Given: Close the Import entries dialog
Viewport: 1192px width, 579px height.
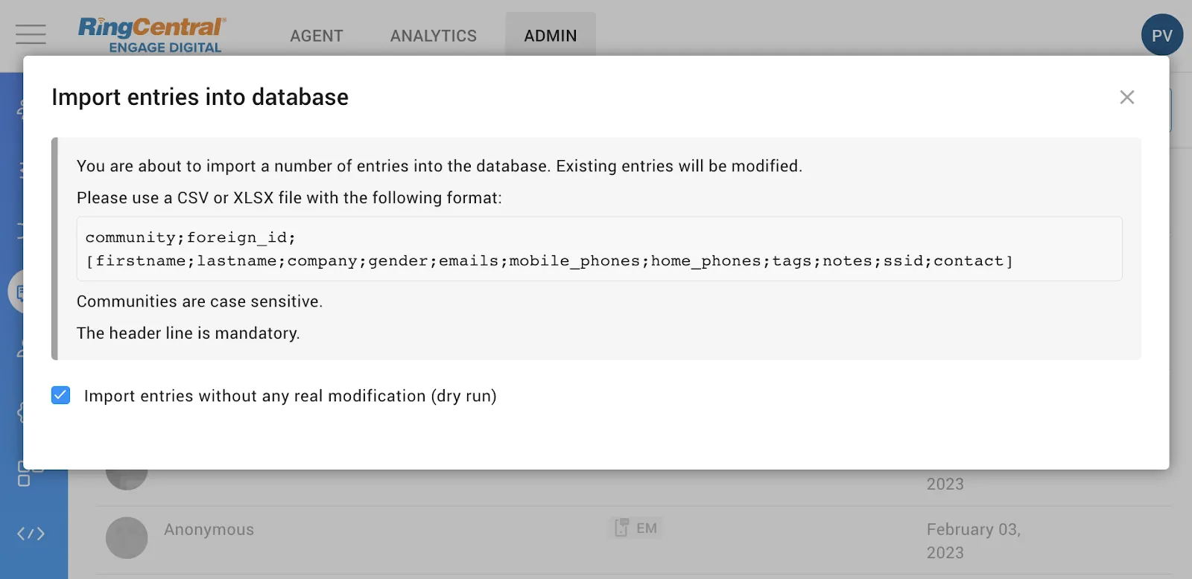Looking at the screenshot, I should 1126,97.
